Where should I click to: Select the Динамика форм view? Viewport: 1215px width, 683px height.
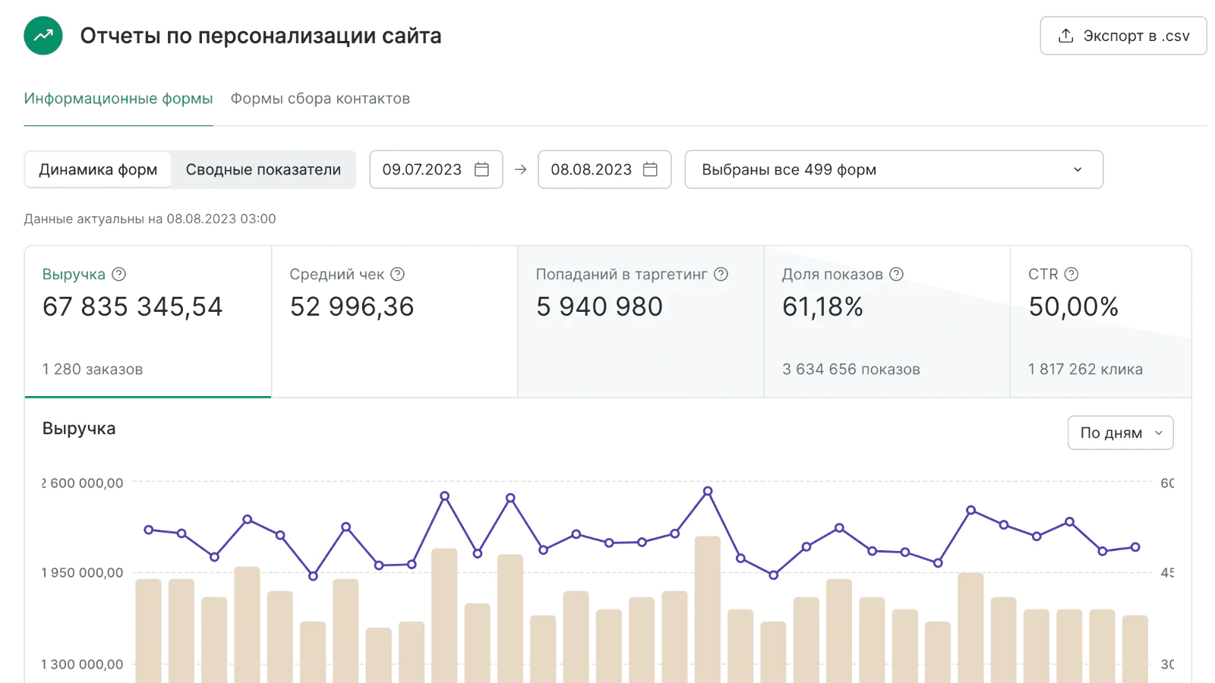point(98,169)
